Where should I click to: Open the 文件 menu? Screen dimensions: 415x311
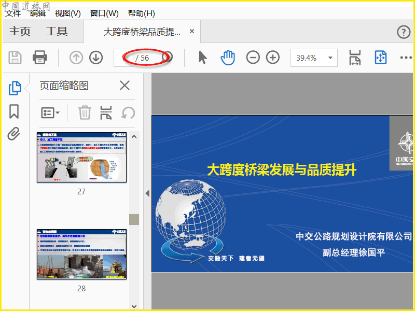pos(13,13)
